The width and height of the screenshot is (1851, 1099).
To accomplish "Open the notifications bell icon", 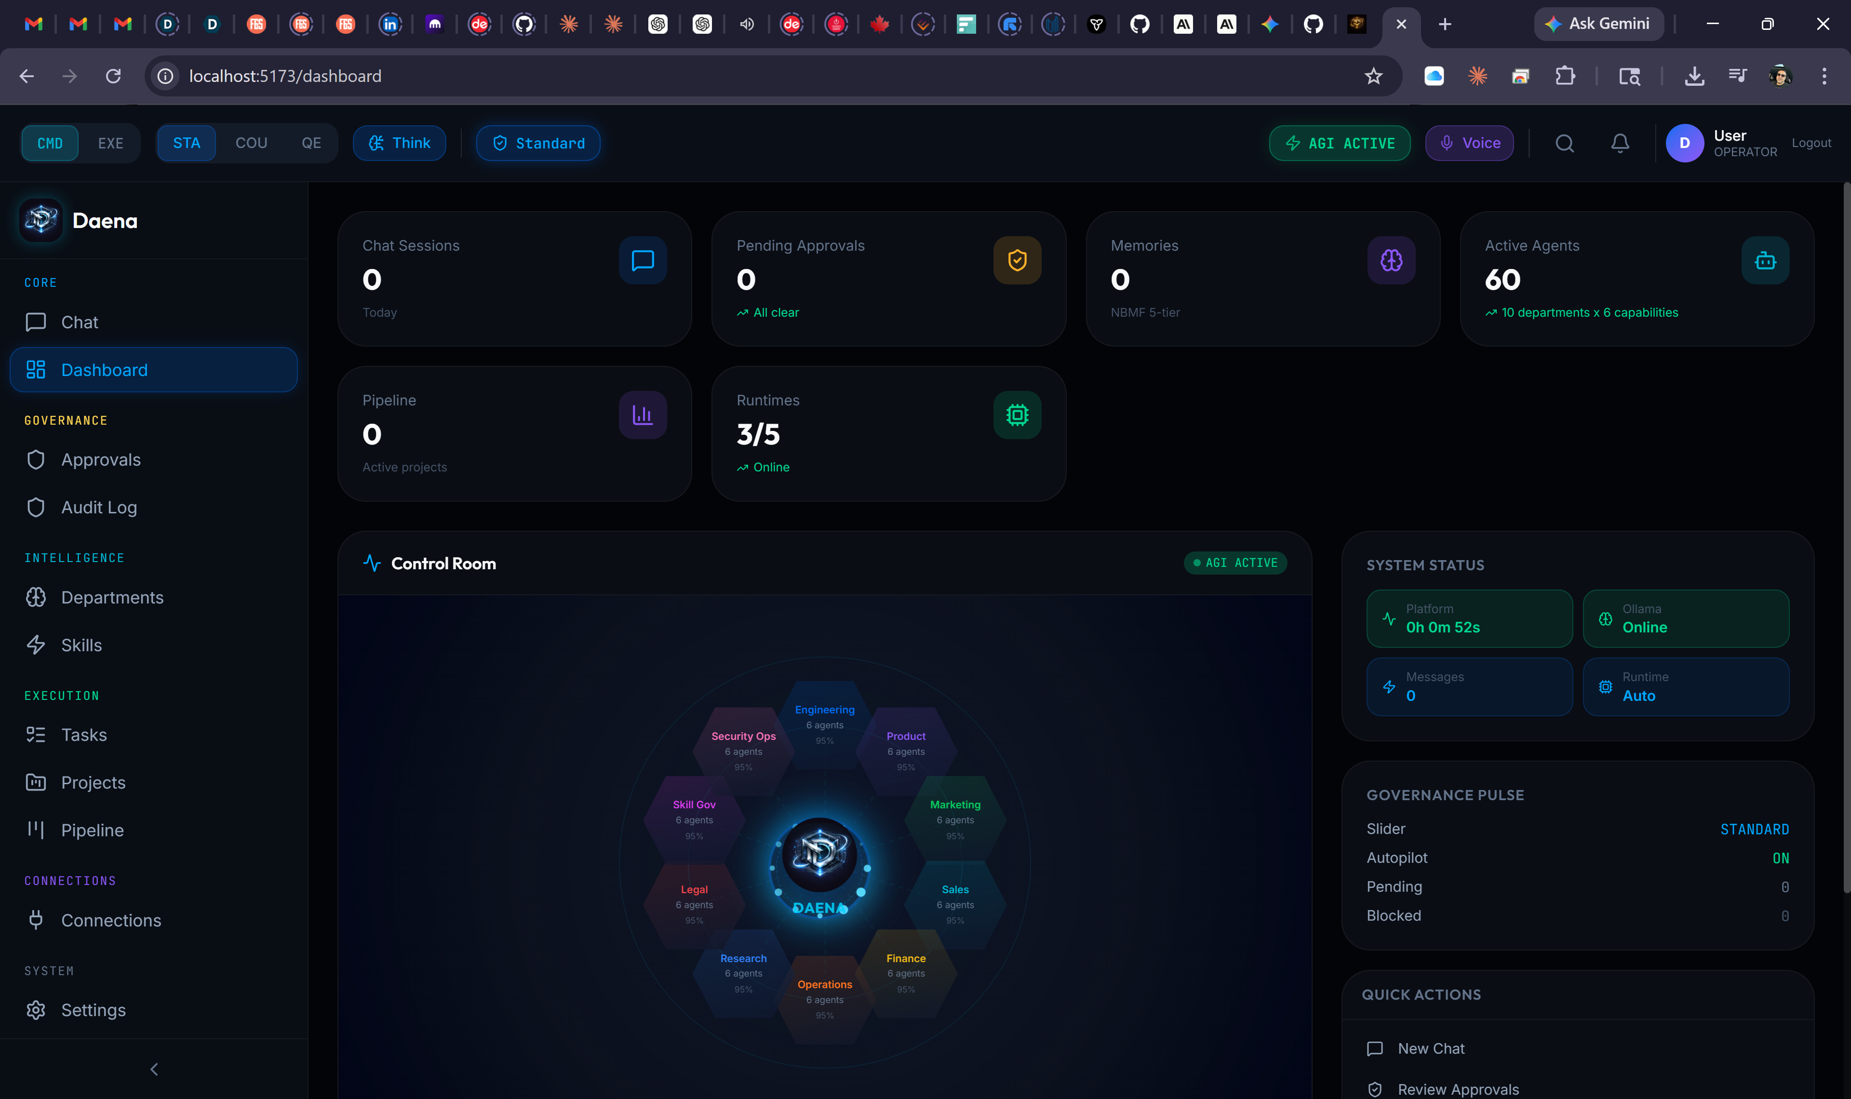I will (x=1619, y=143).
